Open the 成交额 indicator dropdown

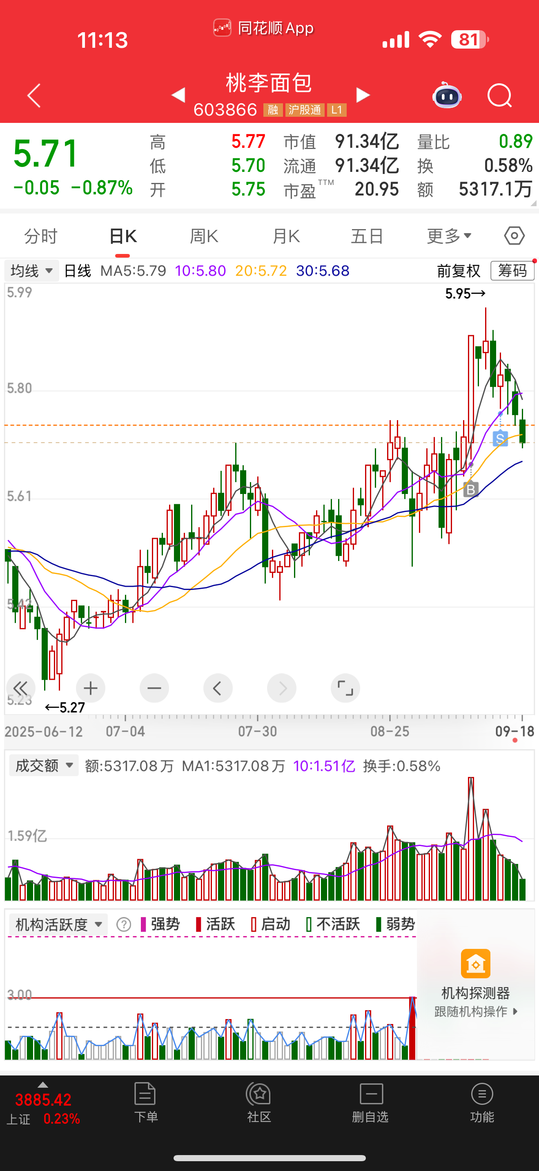coord(44,766)
